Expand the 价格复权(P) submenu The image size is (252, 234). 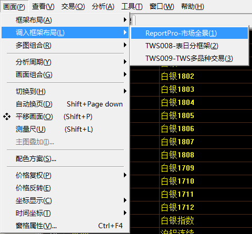pos(65,175)
